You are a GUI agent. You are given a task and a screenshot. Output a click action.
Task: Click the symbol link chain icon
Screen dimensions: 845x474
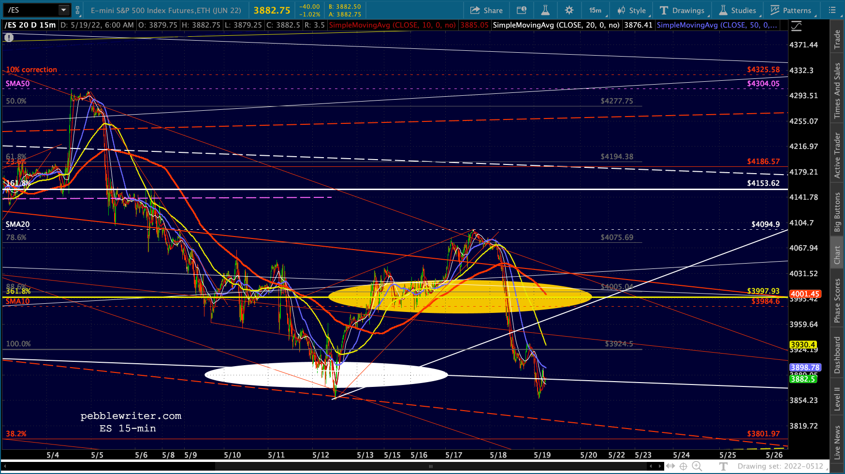78,10
